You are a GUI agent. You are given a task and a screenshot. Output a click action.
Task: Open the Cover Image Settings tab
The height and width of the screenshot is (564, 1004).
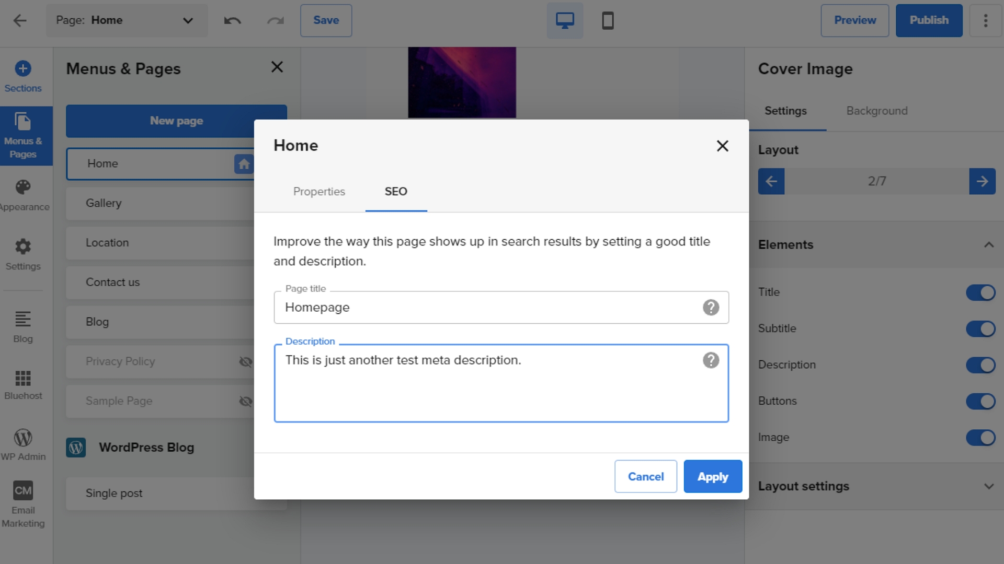[785, 111]
